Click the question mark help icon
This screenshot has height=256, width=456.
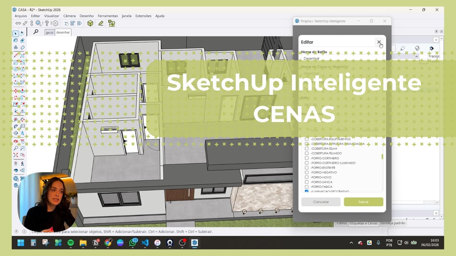point(47,23)
